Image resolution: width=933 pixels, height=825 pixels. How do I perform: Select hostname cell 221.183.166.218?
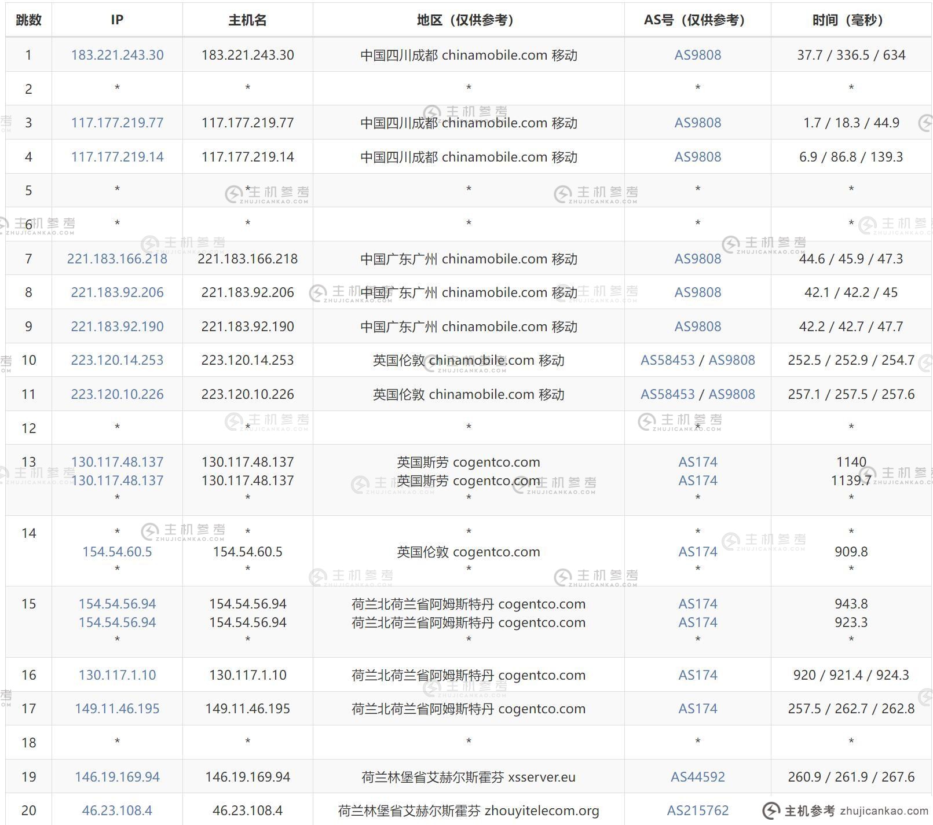247,259
